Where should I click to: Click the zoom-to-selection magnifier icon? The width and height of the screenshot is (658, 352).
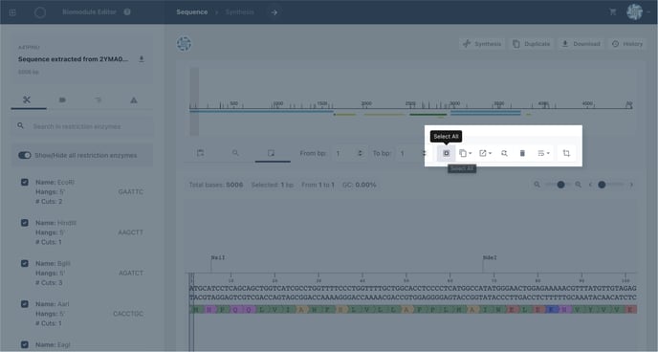[x=504, y=153]
